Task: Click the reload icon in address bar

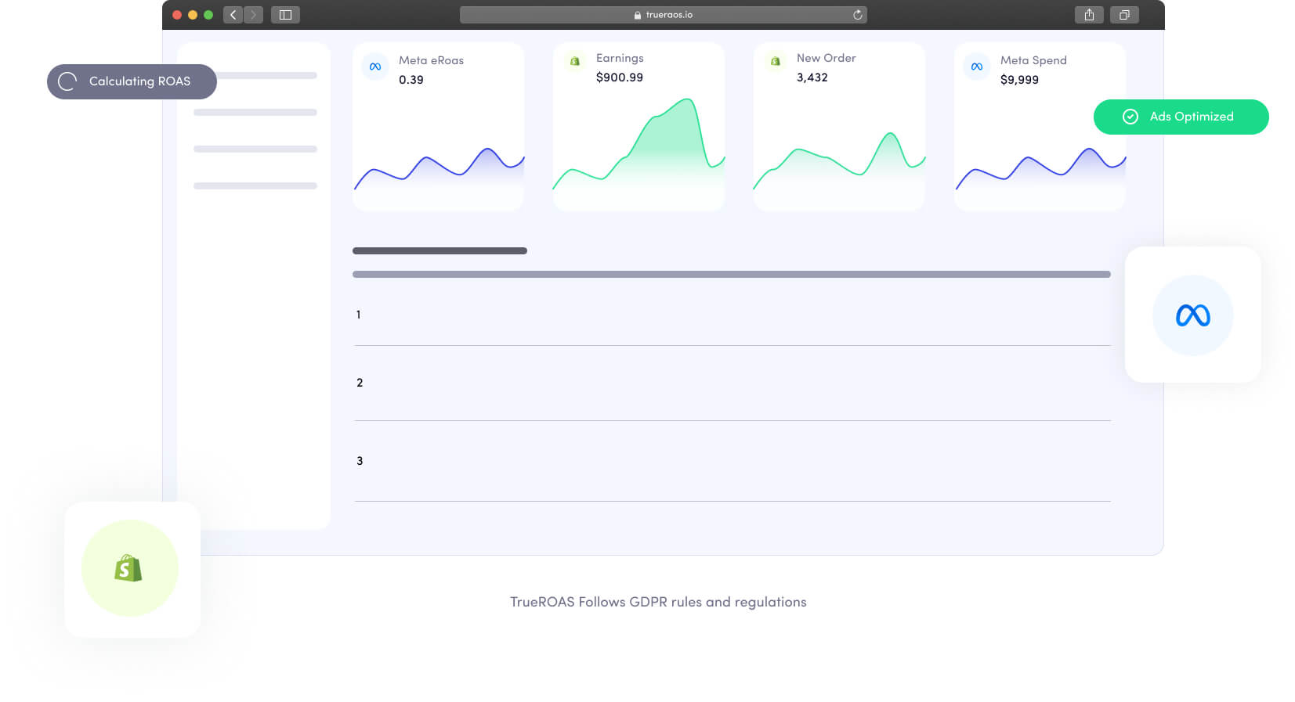Action: coord(857,15)
